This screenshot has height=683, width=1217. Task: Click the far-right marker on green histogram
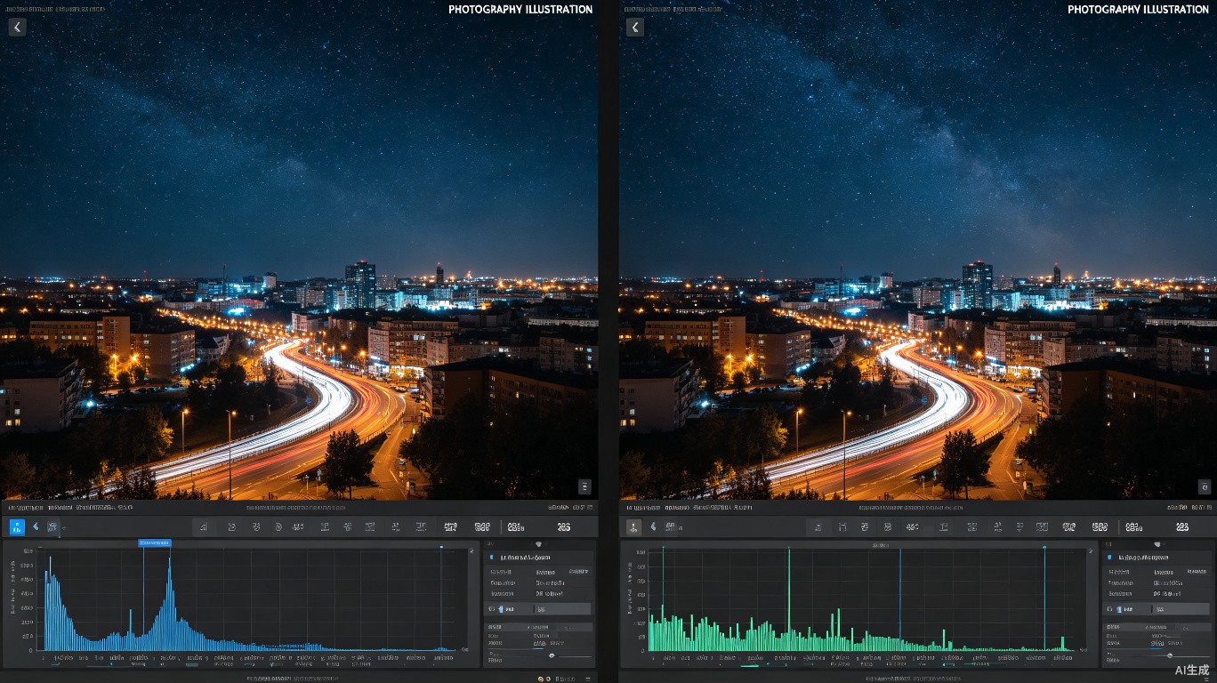point(1044,598)
